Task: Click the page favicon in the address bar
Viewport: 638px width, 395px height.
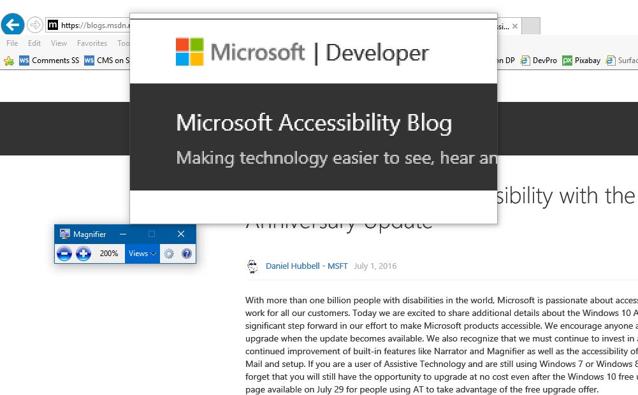Action: coord(52,26)
